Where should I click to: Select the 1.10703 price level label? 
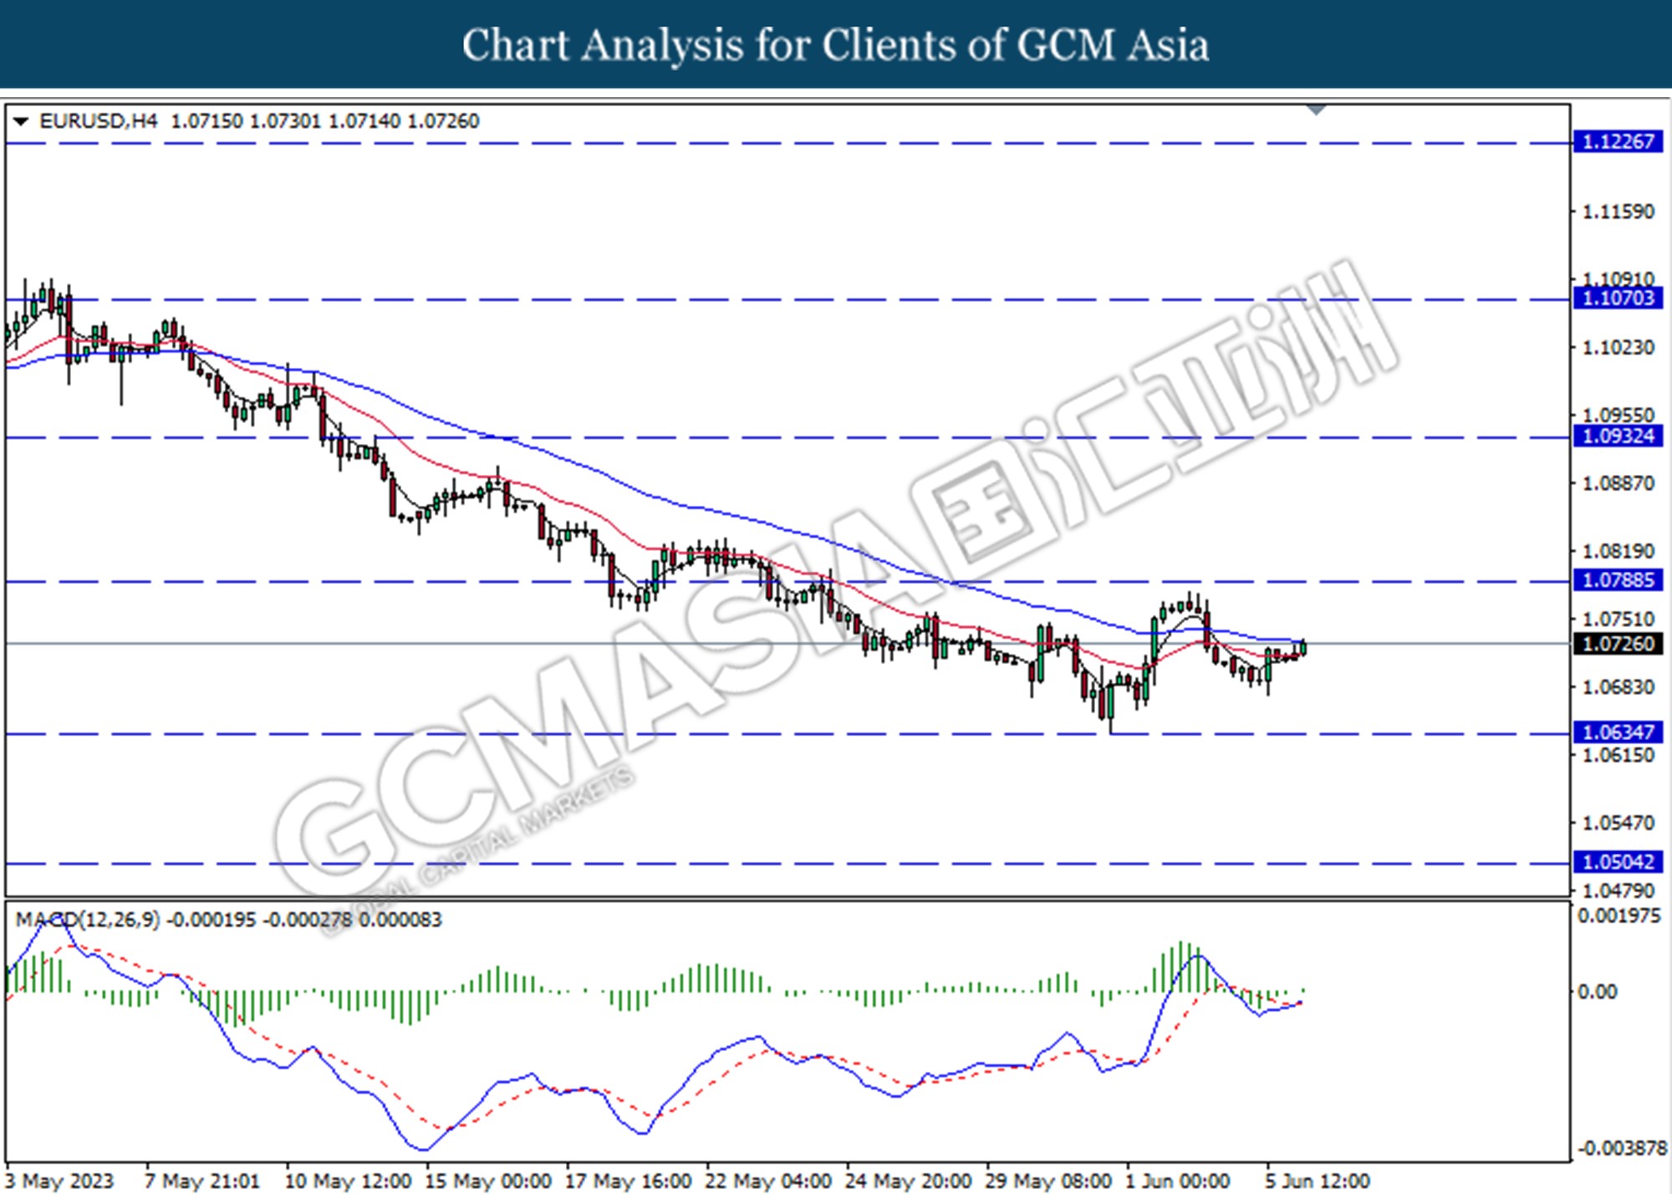pos(1618,298)
